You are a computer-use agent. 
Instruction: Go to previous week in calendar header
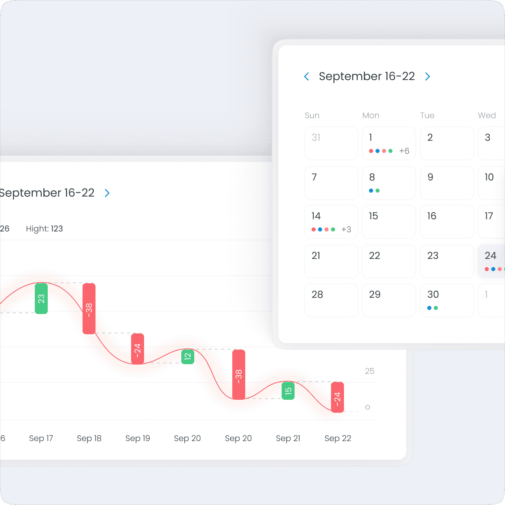tap(307, 76)
